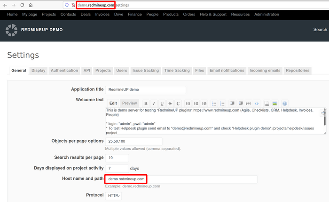Screen dimensions: 329x202
Task: Open the Invoices top menu link
Action: coord(102,15)
